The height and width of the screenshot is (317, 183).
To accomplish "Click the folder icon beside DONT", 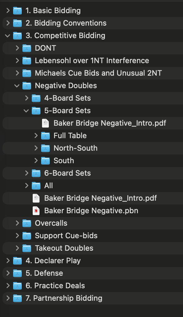I will coord(27,48).
